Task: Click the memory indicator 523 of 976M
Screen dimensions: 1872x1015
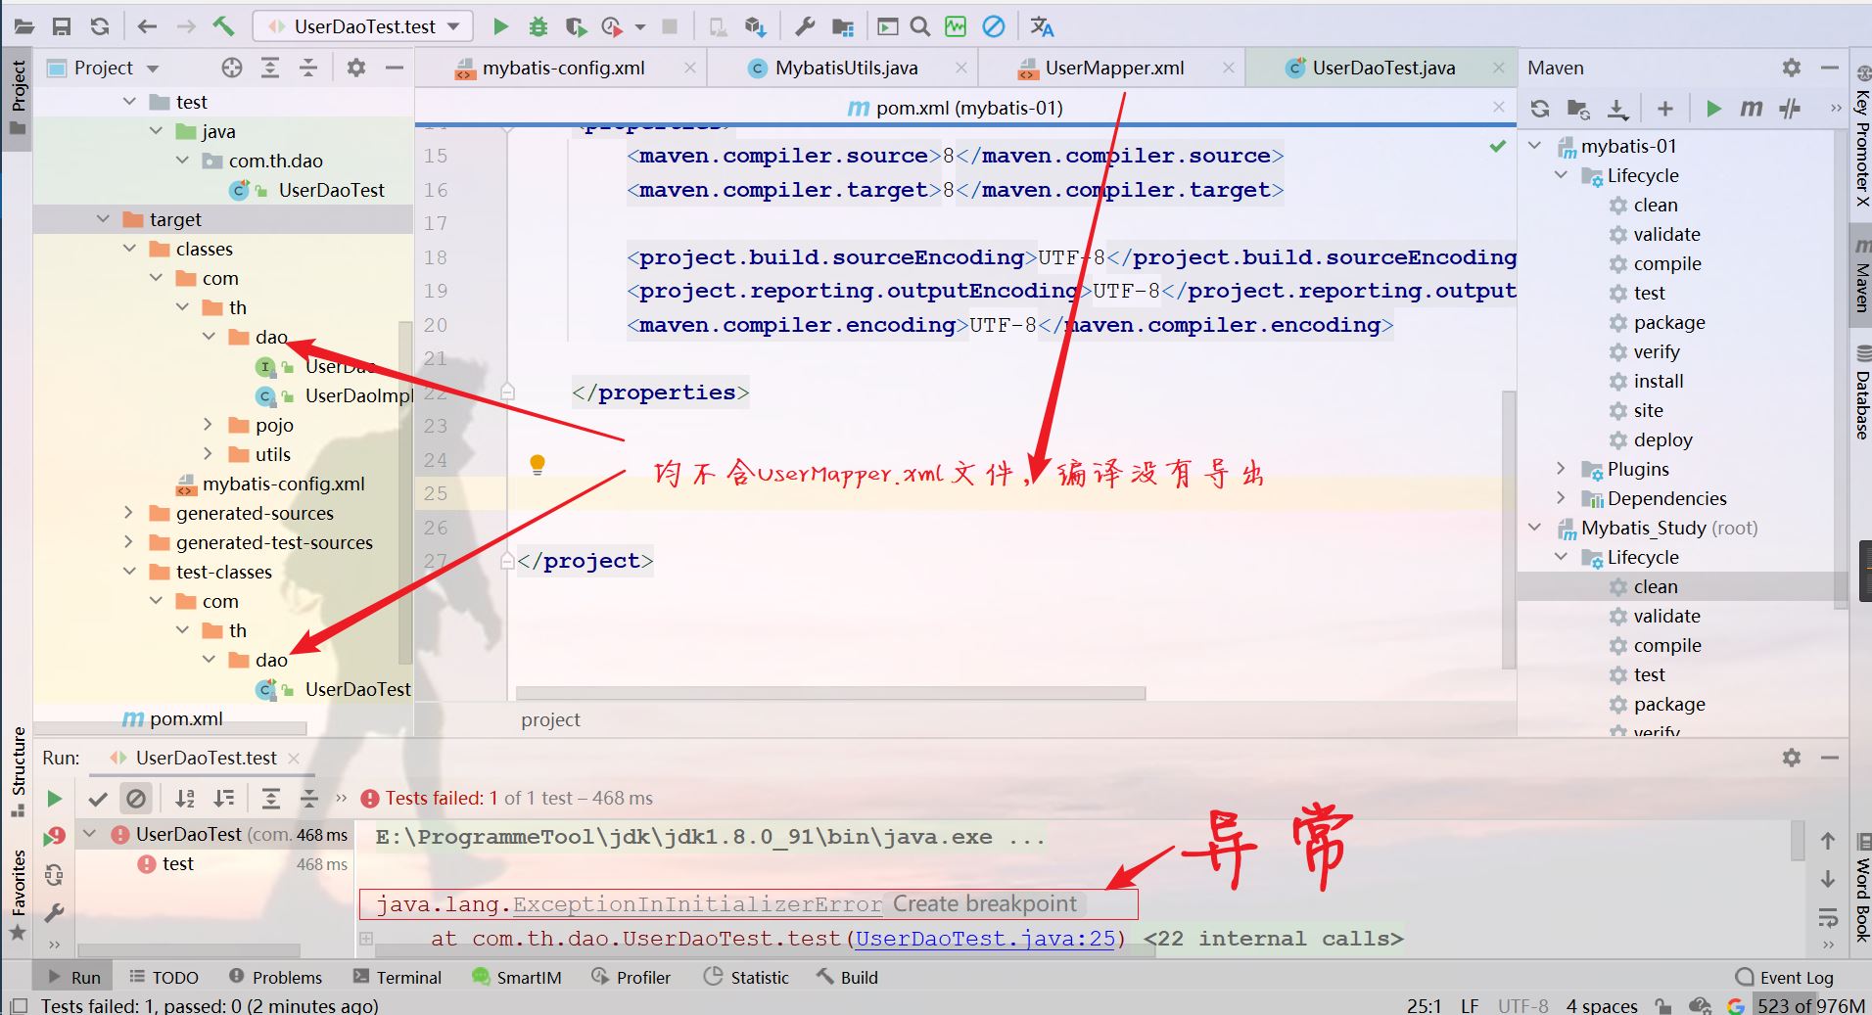Action: 1809,1005
